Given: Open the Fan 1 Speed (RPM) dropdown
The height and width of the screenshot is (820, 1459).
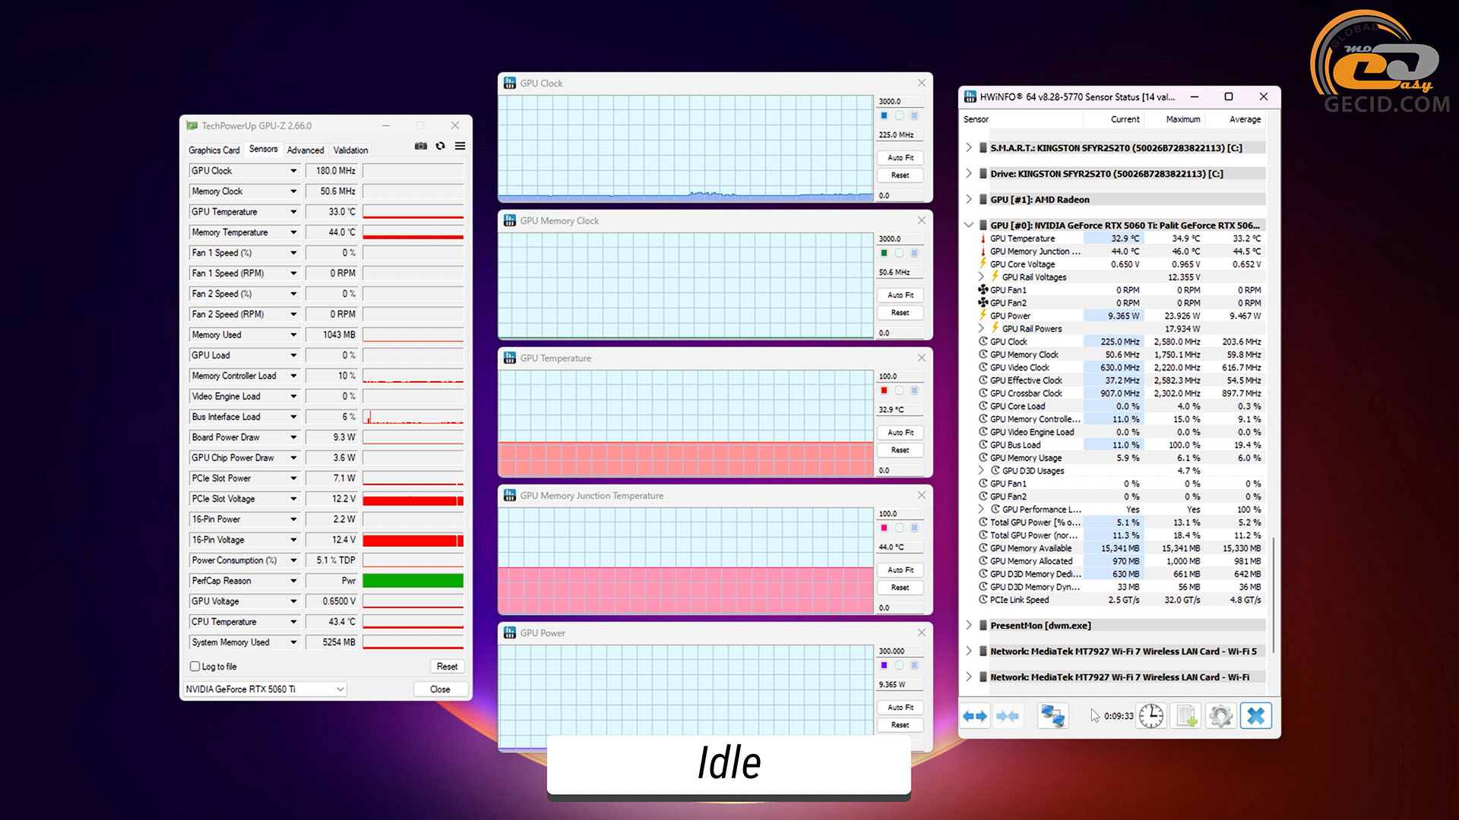Looking at the screenshot, I should (x=293, y=273).
